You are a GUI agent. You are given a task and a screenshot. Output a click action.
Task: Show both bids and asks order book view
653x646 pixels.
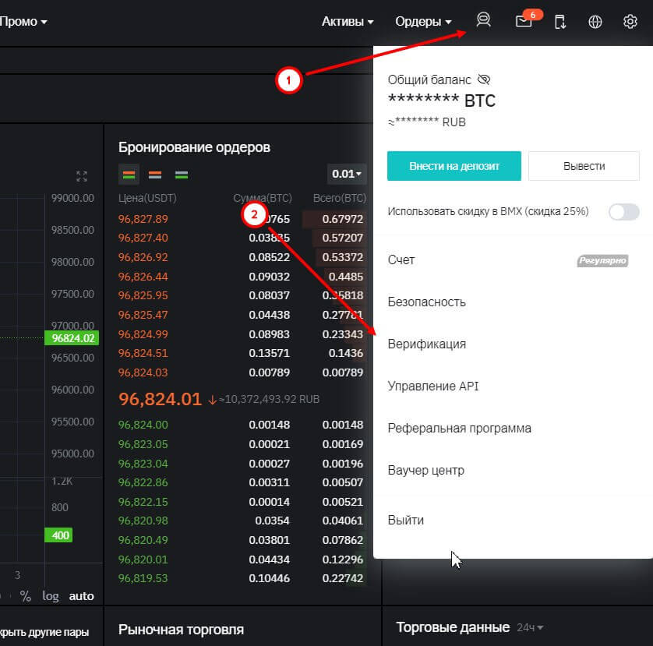click(x=129, y=175)
